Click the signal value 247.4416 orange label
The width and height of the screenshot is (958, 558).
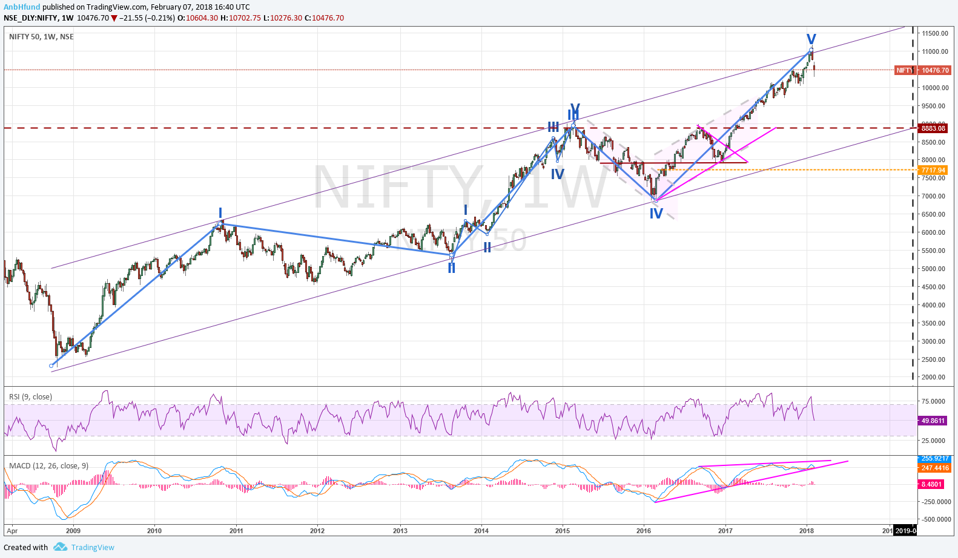[935, 468]
